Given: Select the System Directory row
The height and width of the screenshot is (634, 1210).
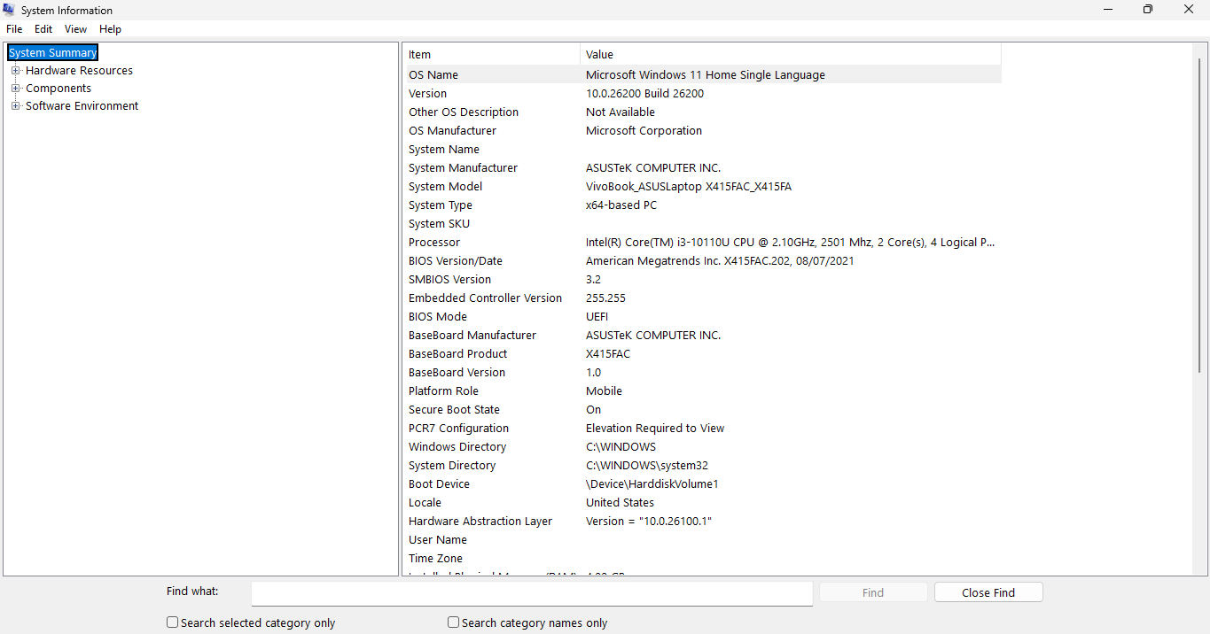Looking at the screenshot, I should pyautogui.click(x=704, y=466).
